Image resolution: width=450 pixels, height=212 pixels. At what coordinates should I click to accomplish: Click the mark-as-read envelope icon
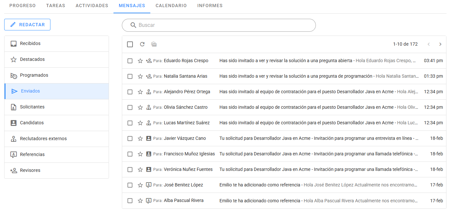[154, 44]
